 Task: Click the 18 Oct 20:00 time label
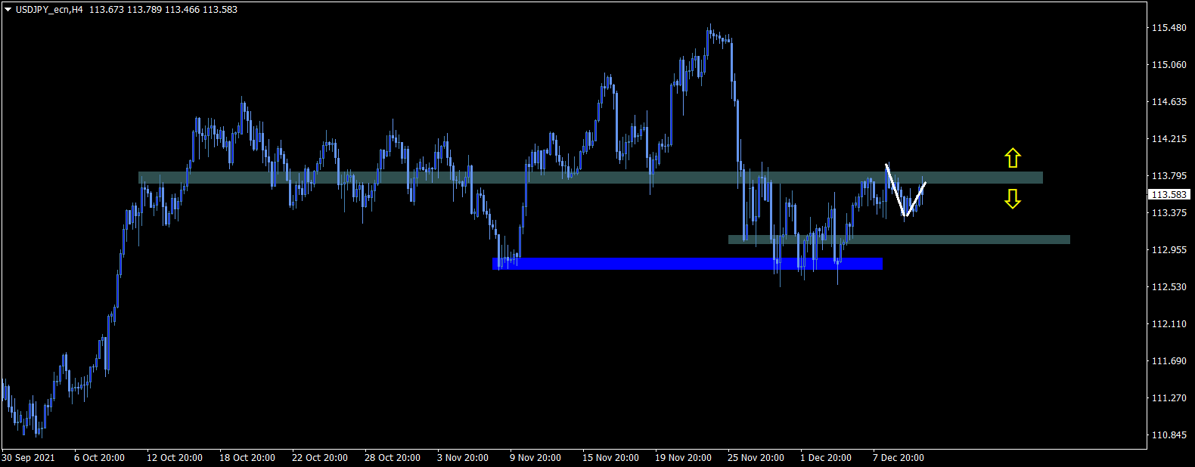pyautogui.click(x=247, y=458)
